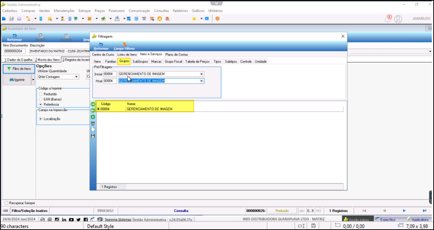This screenshot has height=230, width=434.
Task: Click the LinkedIn icon in footer
Action: pos(65,219)
